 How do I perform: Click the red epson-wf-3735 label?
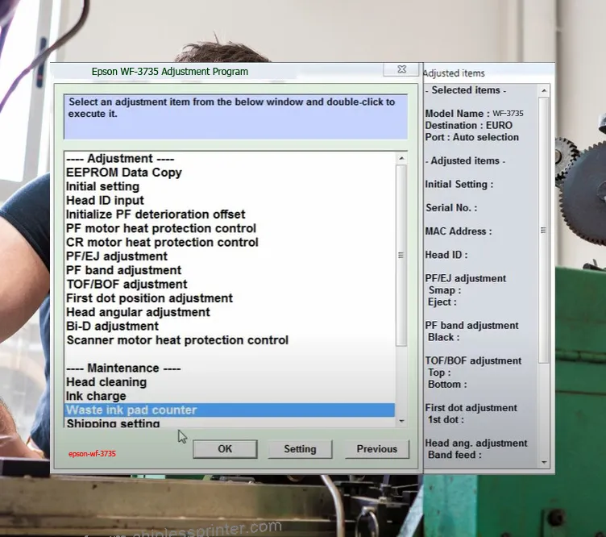point(92,453)
